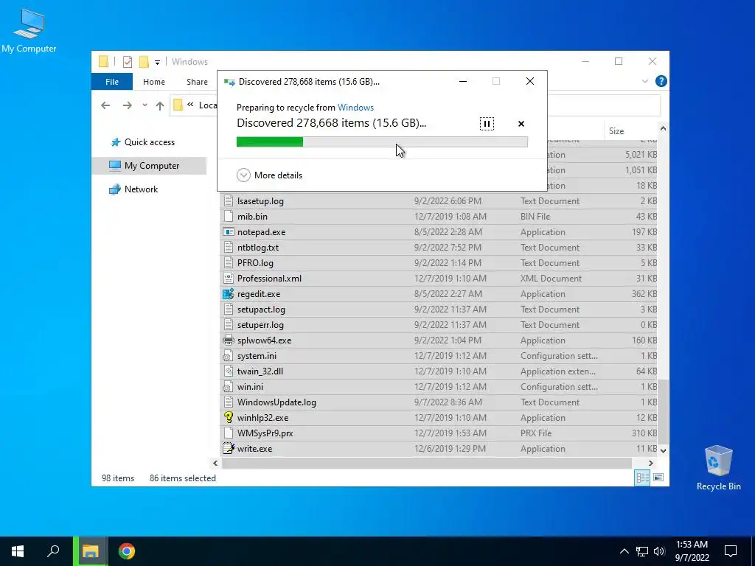Click the twain_32.dll file icon
This screenshot has height=566, width=755.
tap(229, 371)
